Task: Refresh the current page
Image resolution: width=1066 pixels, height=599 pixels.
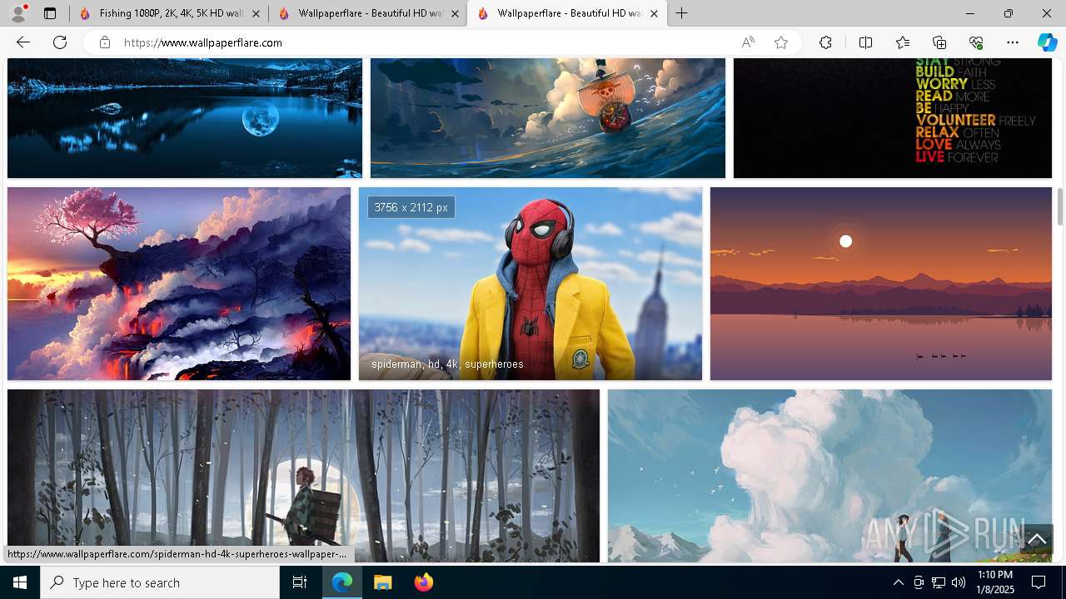Action: pyautogui.click(x=60, y=42)
